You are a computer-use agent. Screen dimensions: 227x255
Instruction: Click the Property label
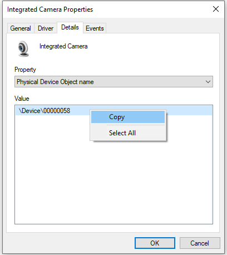coord(25,70)
